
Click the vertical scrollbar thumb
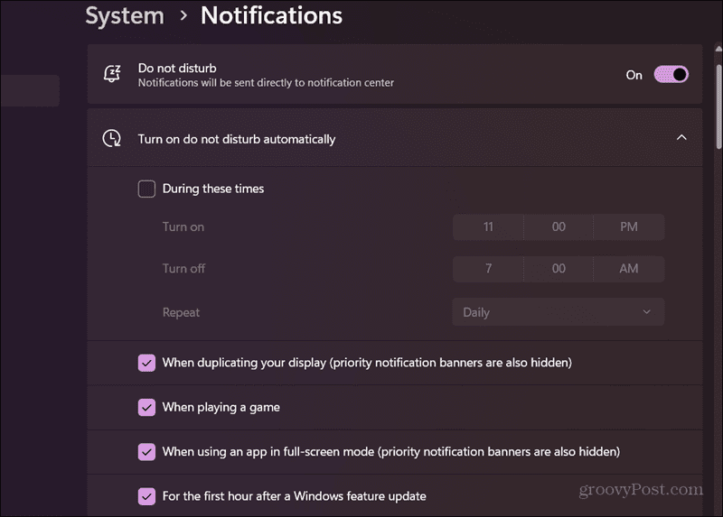click(718, 106)
